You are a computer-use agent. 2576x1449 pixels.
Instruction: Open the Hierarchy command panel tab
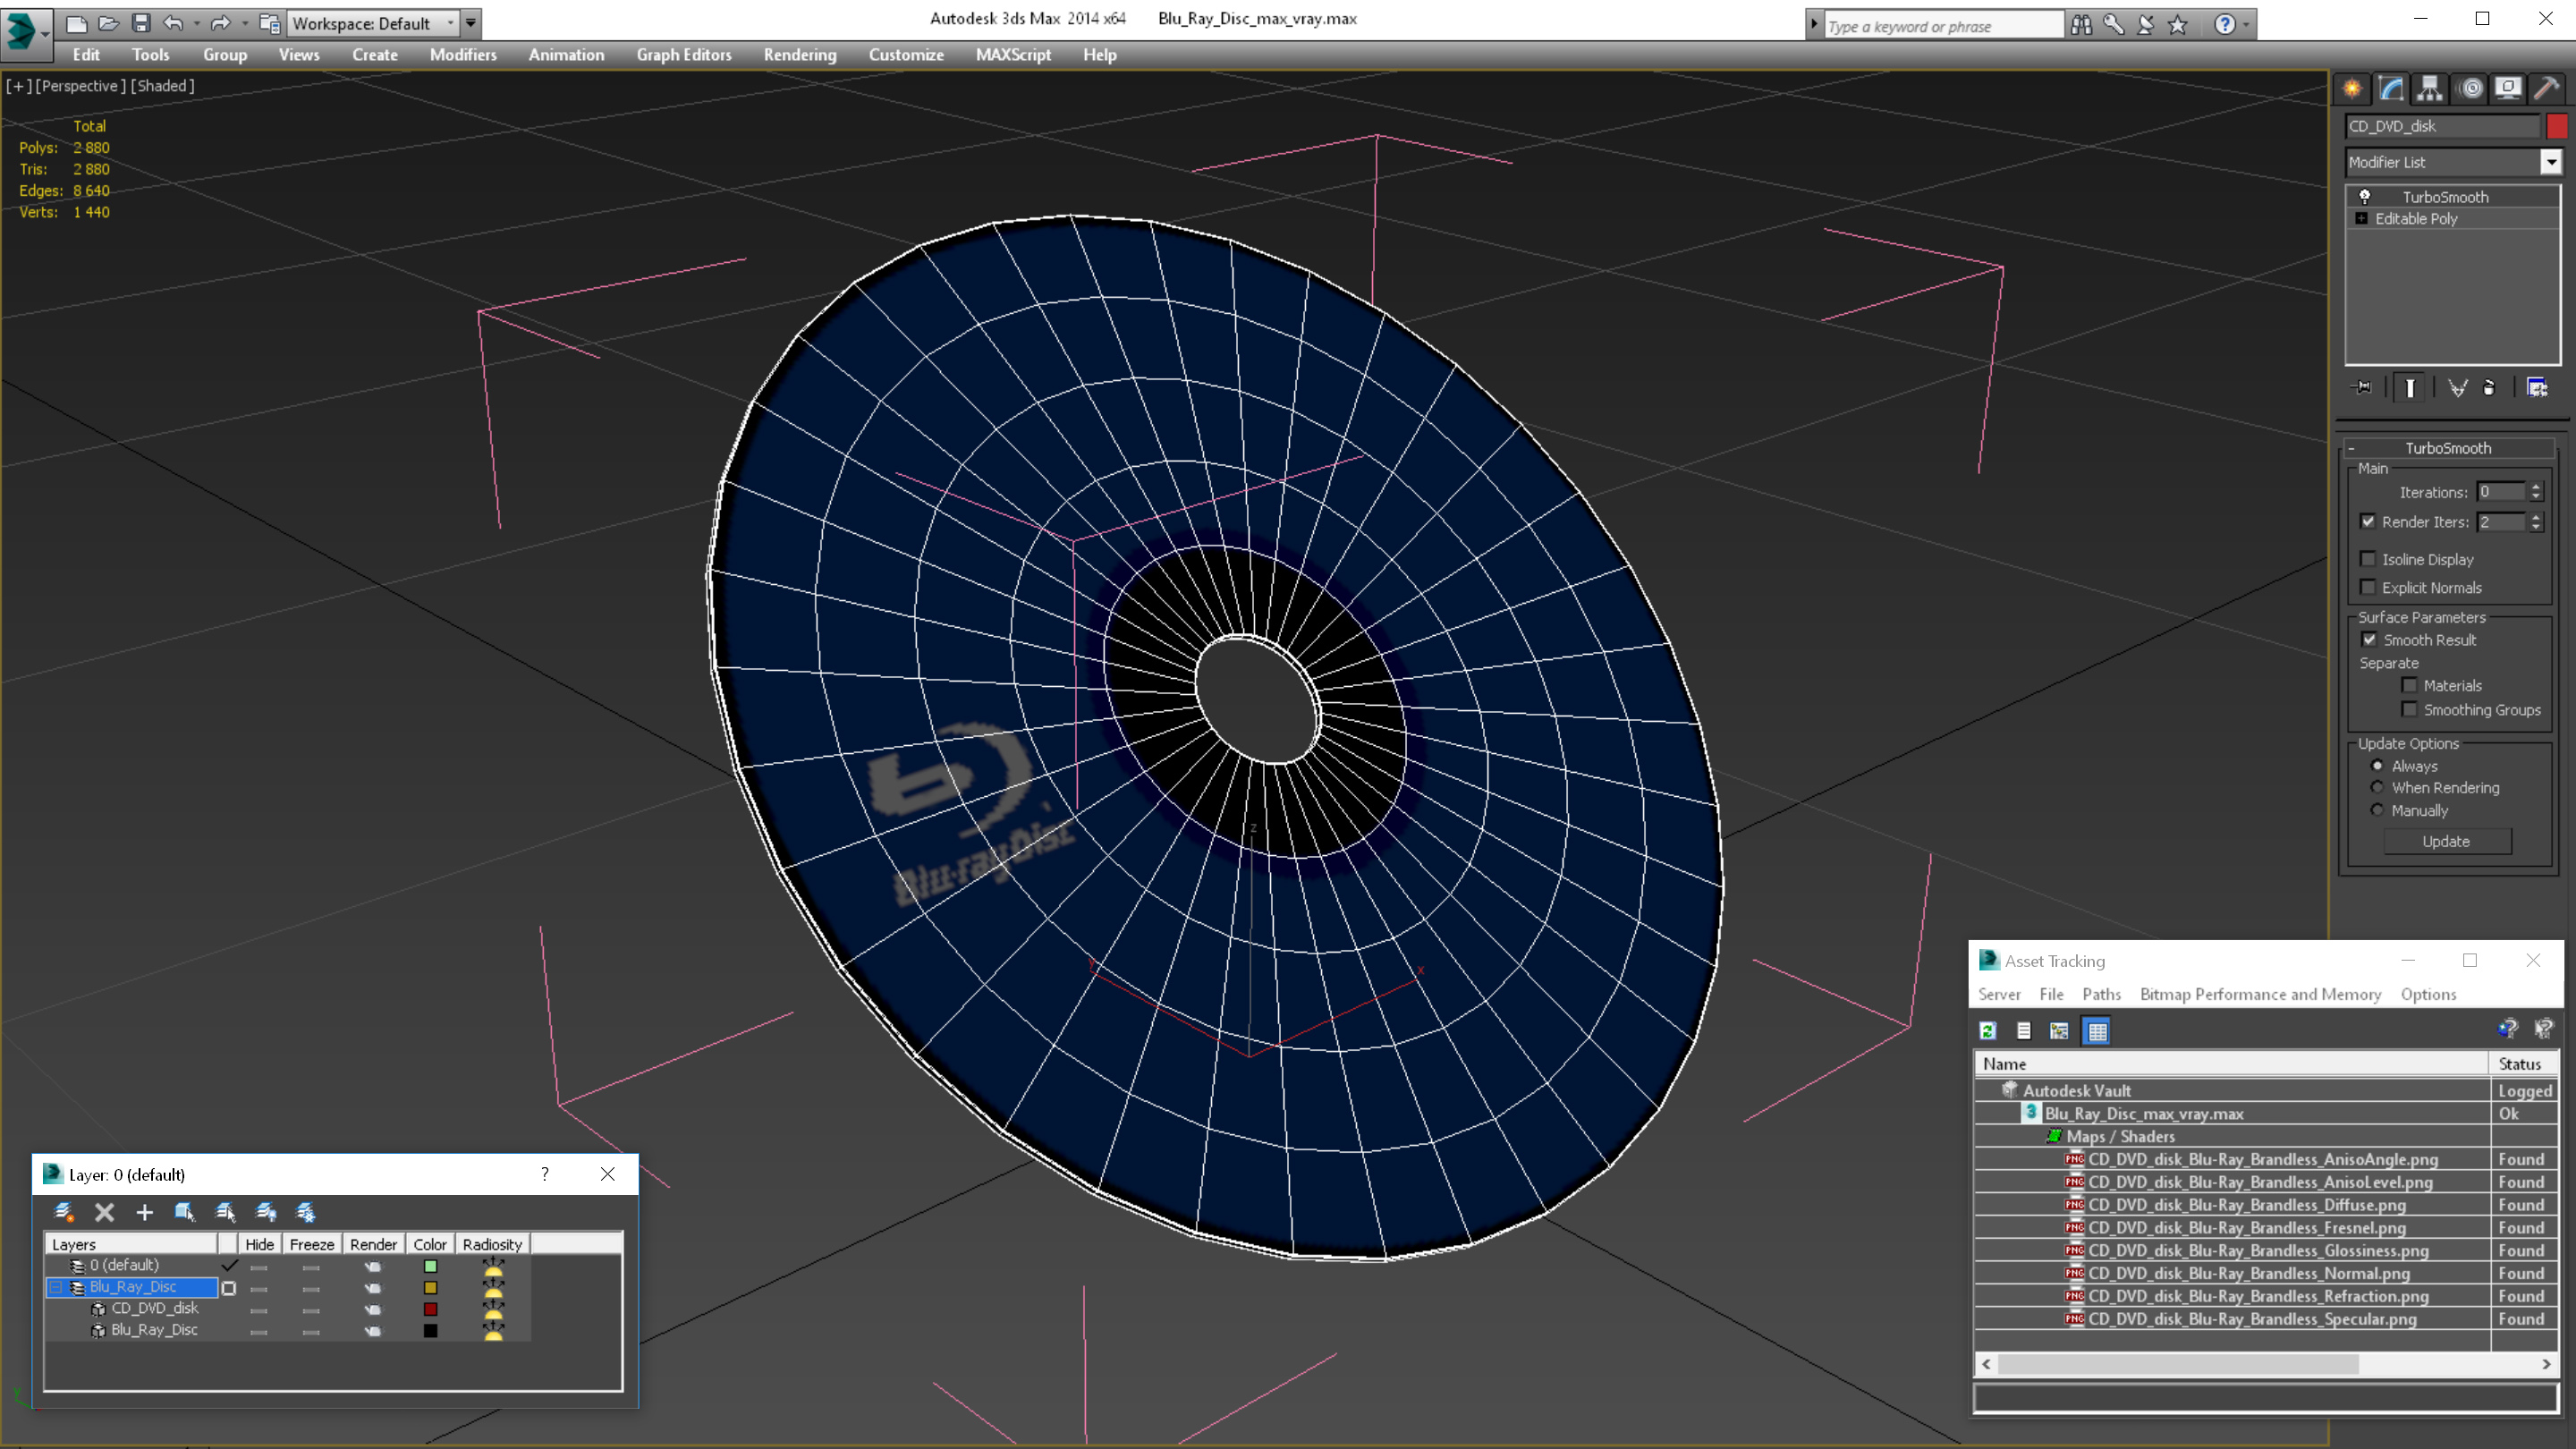(2430, 88)
